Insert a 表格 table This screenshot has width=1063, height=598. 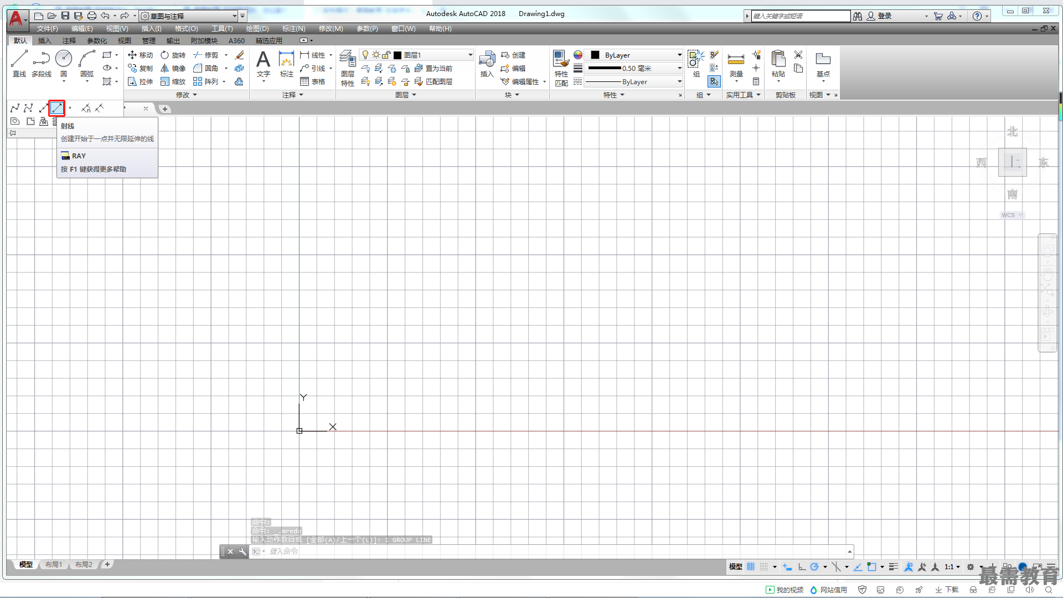coord(313,81)
